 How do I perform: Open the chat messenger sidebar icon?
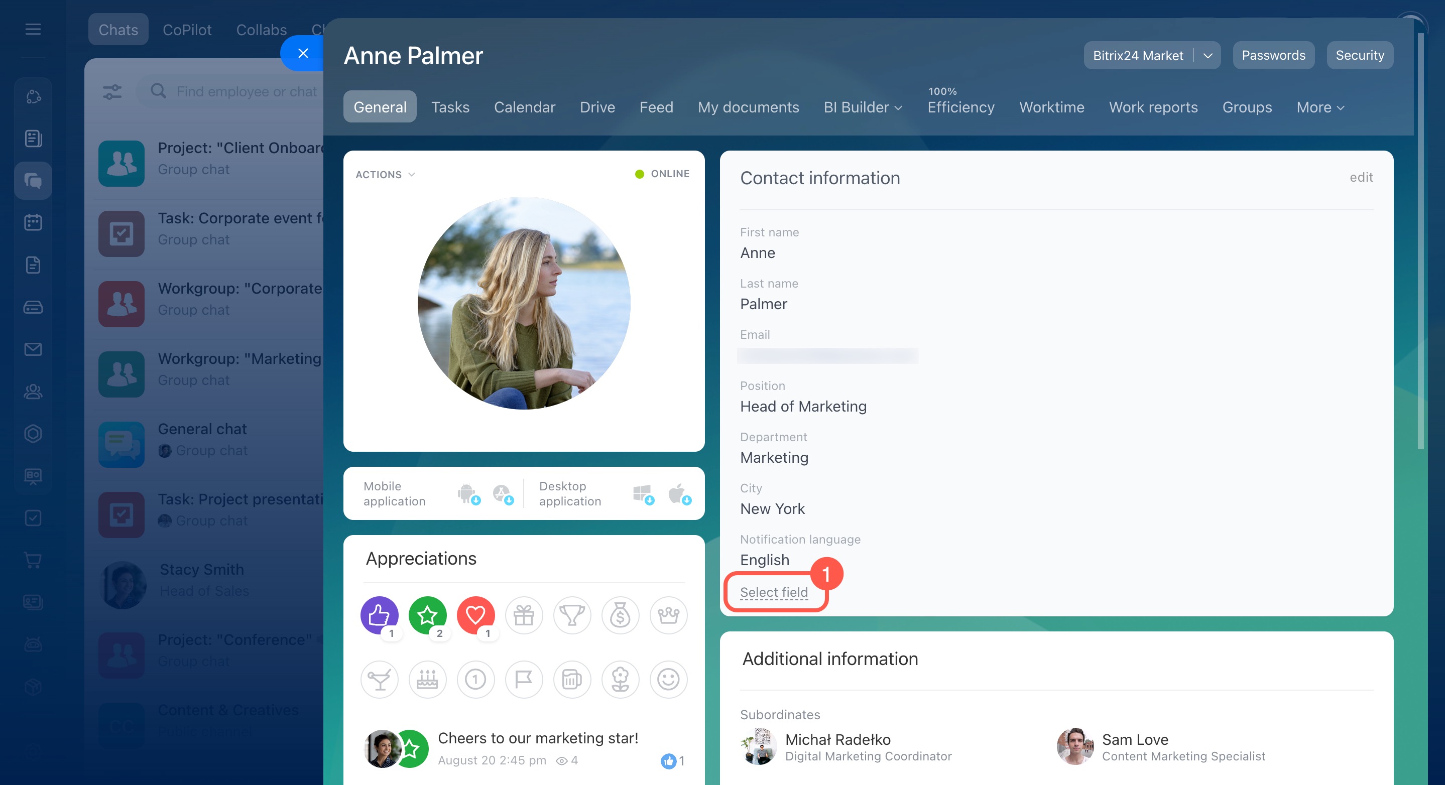pyautogui.click(x=33, y=181)
